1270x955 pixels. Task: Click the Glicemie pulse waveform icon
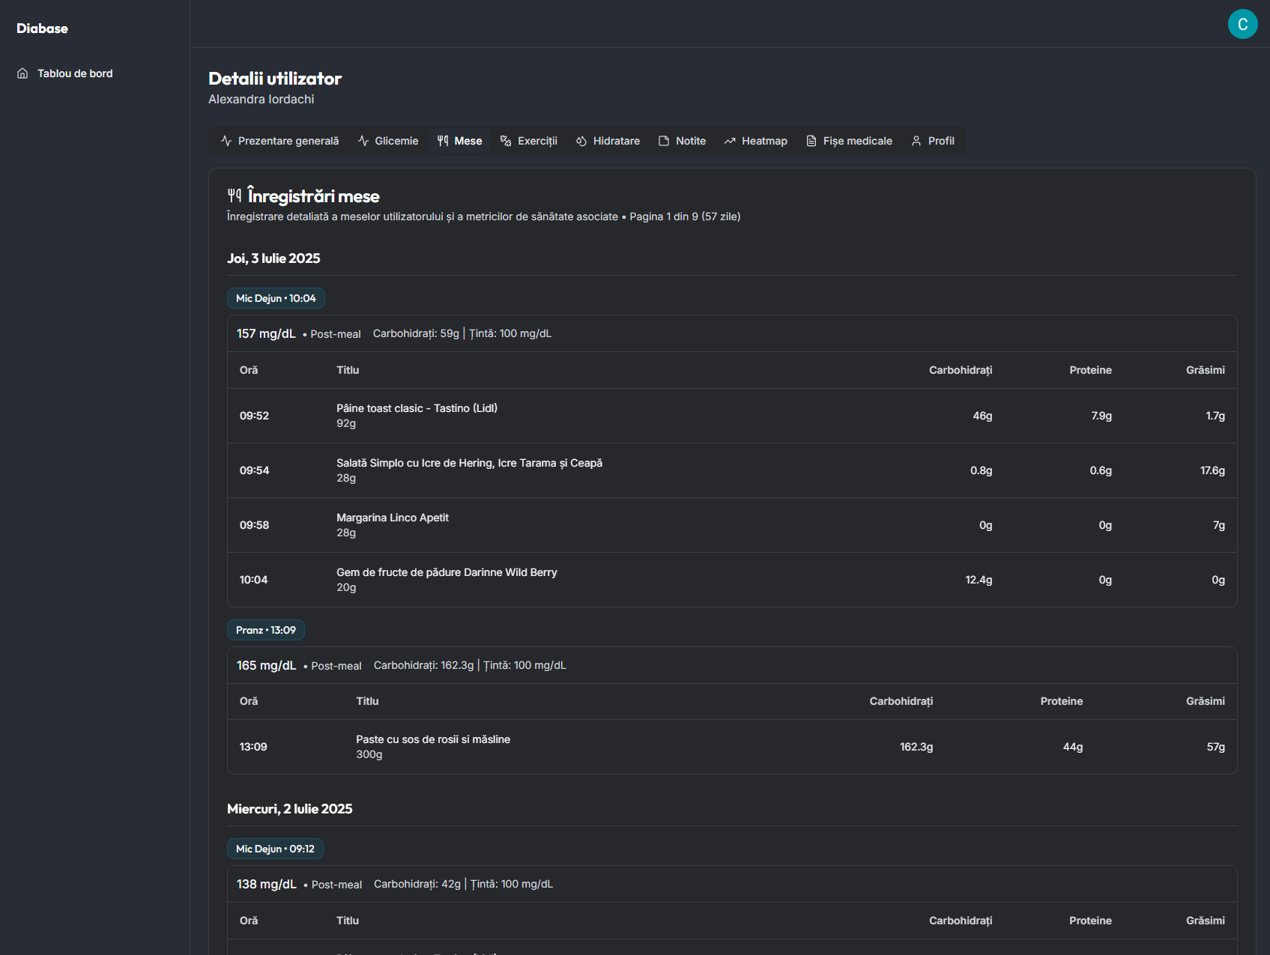363,140
